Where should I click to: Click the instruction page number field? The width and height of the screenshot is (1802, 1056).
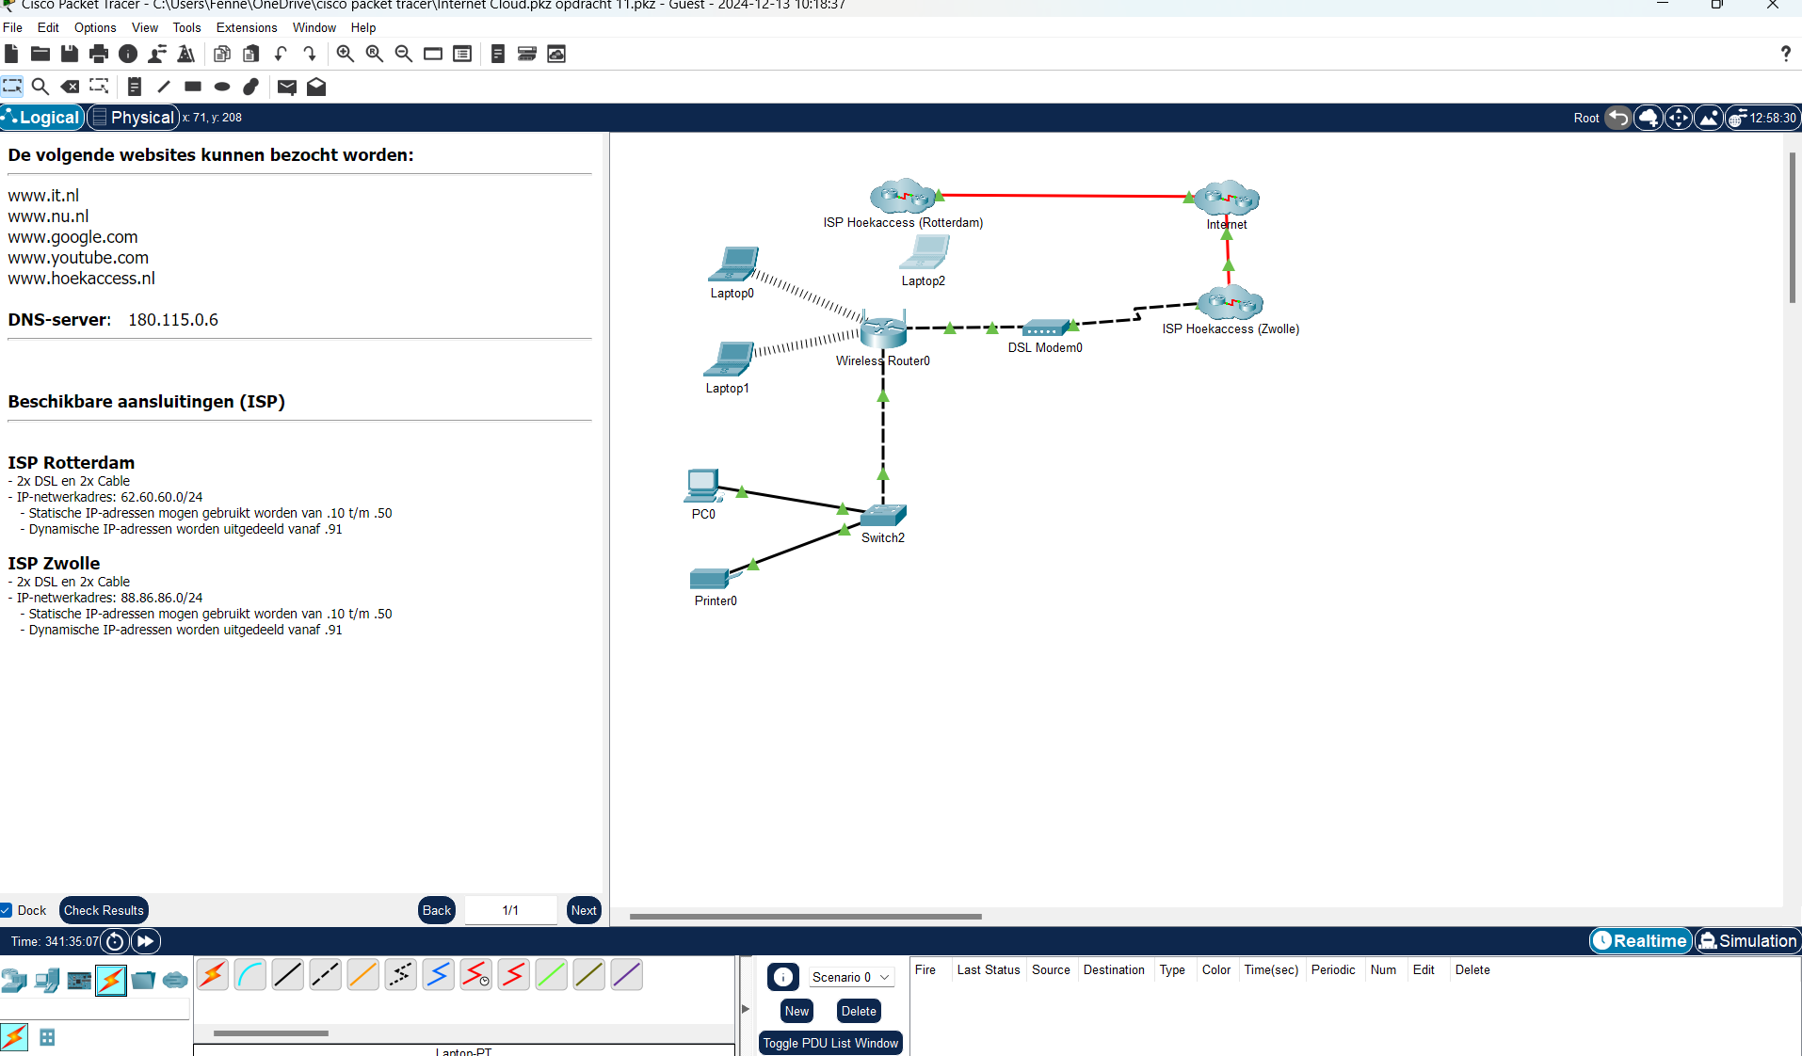tap(510, 910)
